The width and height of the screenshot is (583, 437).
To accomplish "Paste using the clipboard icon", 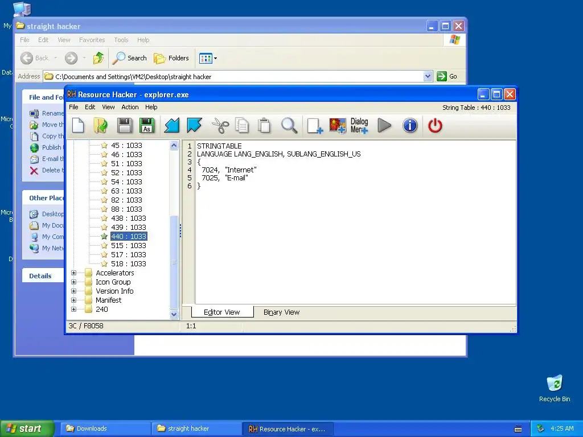I will pyautogui.click(x=264, y=126).
